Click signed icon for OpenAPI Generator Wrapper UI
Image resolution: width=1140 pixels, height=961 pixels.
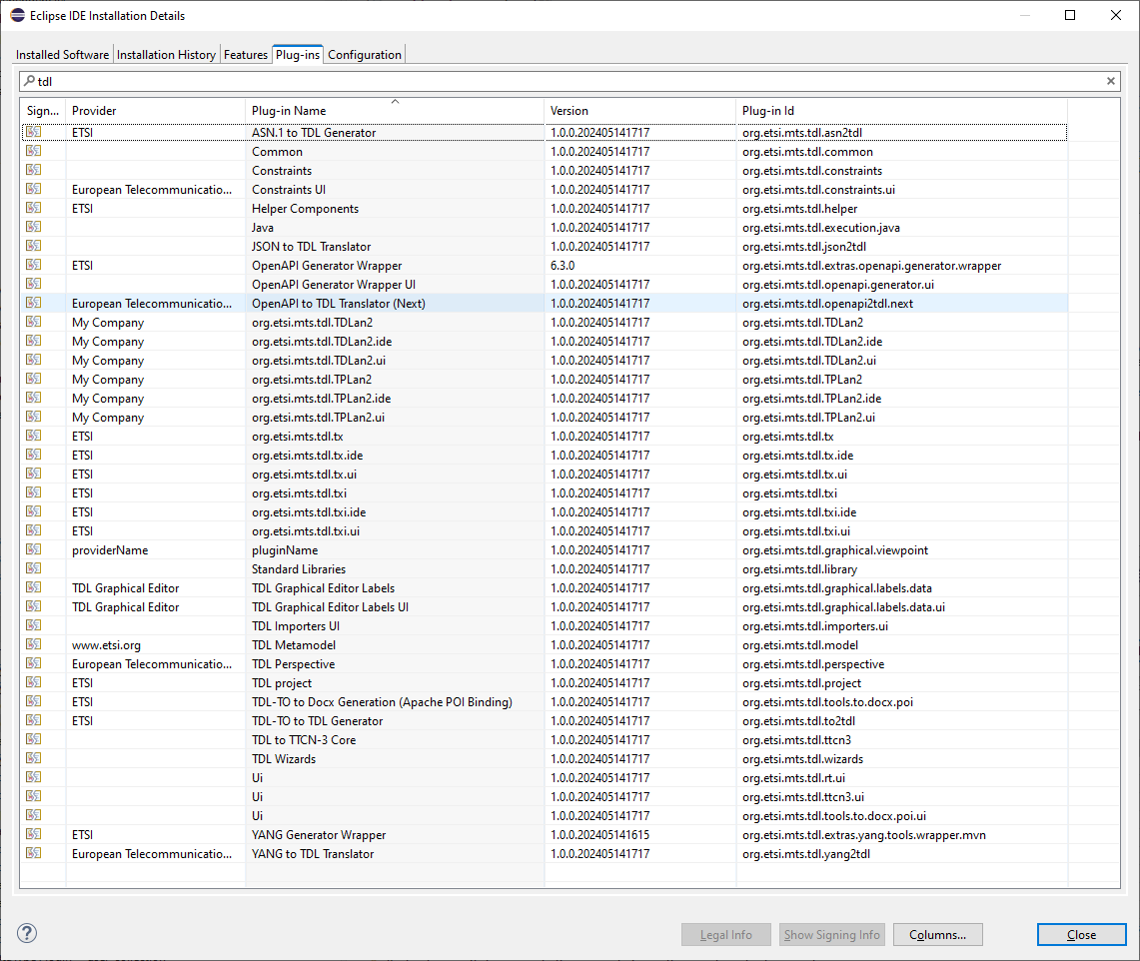click(33, 285)
